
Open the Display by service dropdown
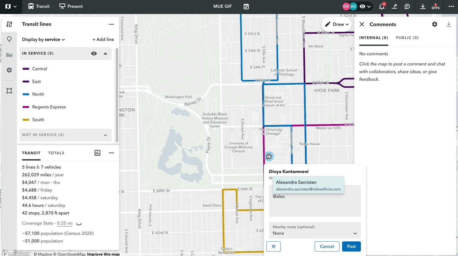pyautogui.click(x=43, y=39)
